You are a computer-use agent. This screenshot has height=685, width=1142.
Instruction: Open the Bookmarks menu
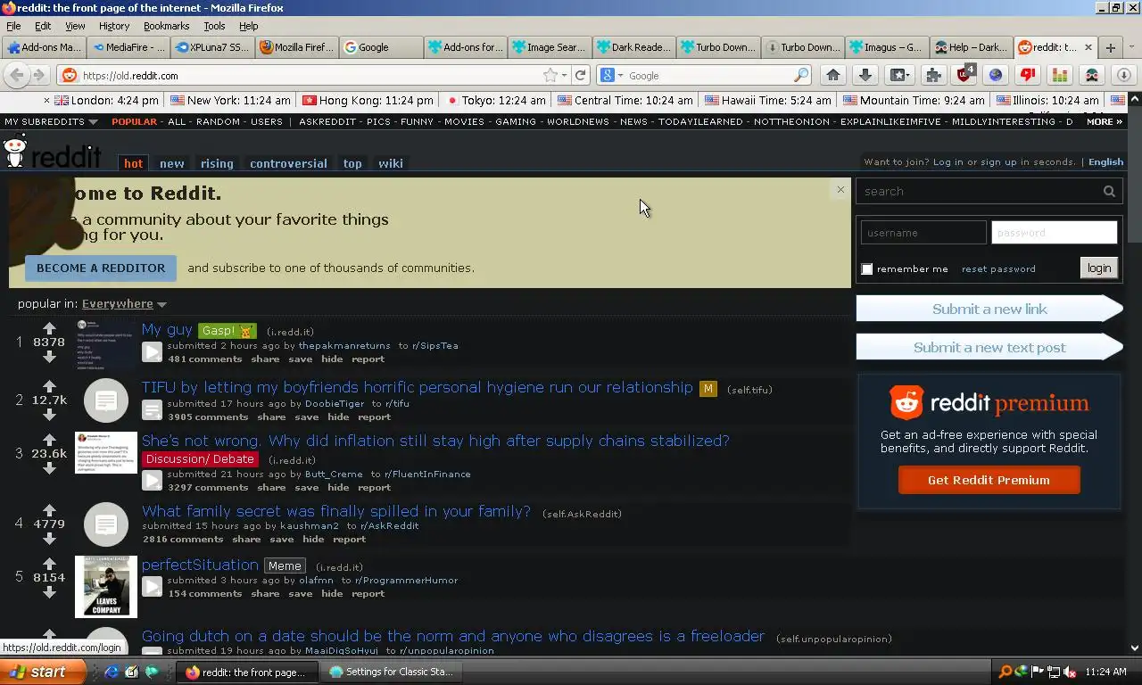click(x=166, y=26)
